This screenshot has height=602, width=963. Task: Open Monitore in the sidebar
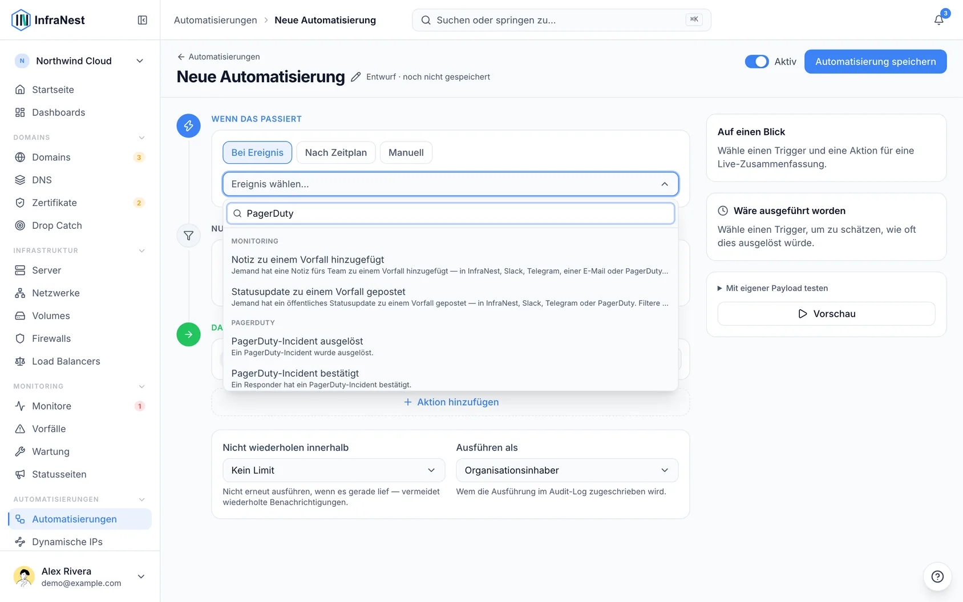click(80, 406)
